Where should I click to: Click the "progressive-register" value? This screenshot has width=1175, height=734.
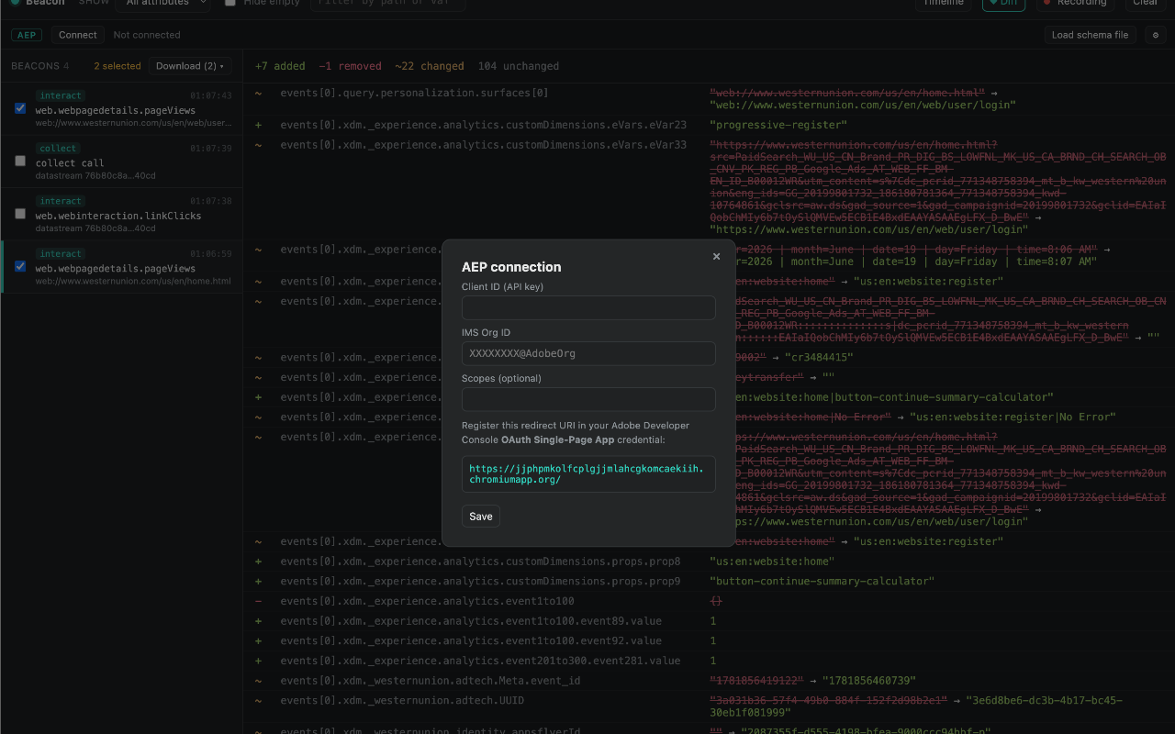(x=778, y=125)
